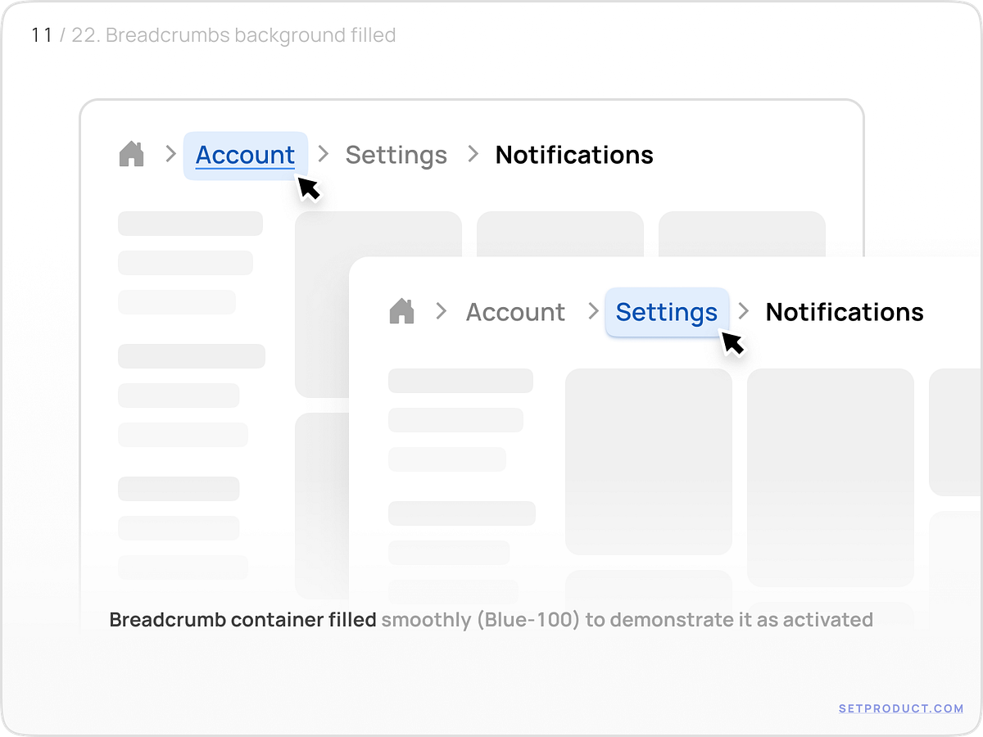Click the home icon in the overlay breadcrumb
The image size is (983, 737).
coord(401,311)
